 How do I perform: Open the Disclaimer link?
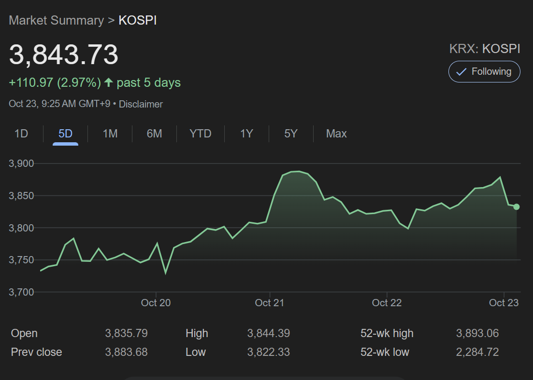coord(141,104)
